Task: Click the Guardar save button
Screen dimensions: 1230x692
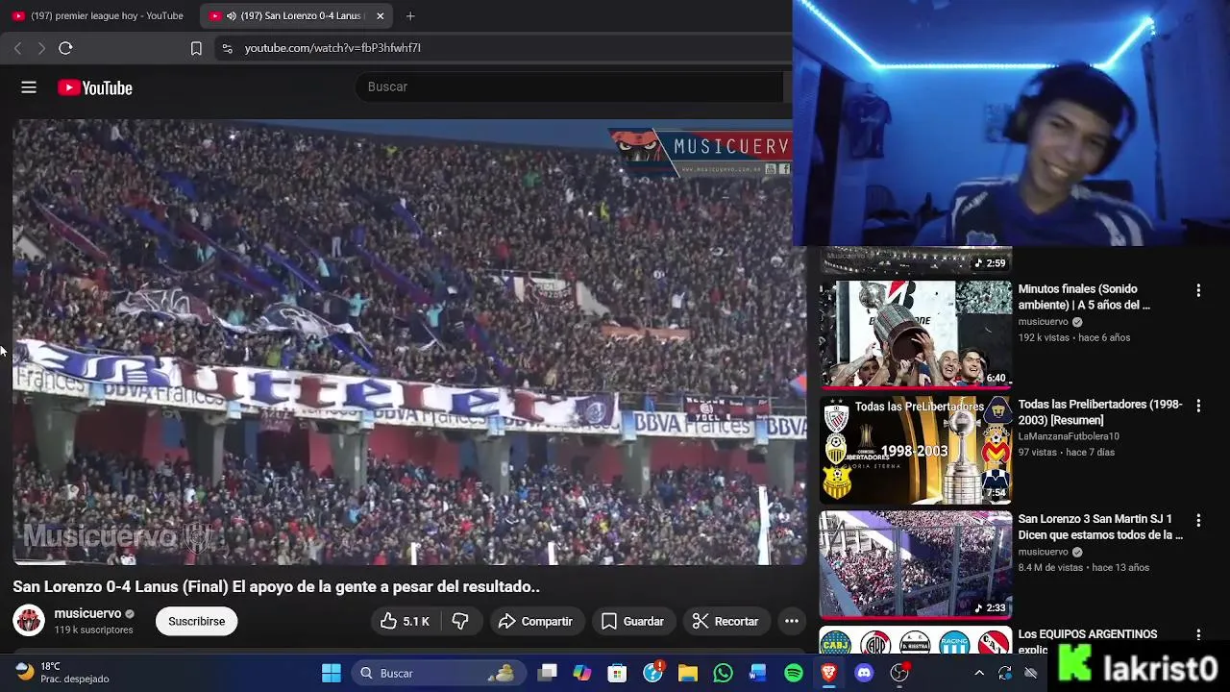Action: (x=632, y=622)
